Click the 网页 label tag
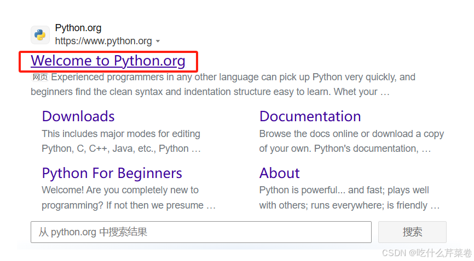 (40, 77)
